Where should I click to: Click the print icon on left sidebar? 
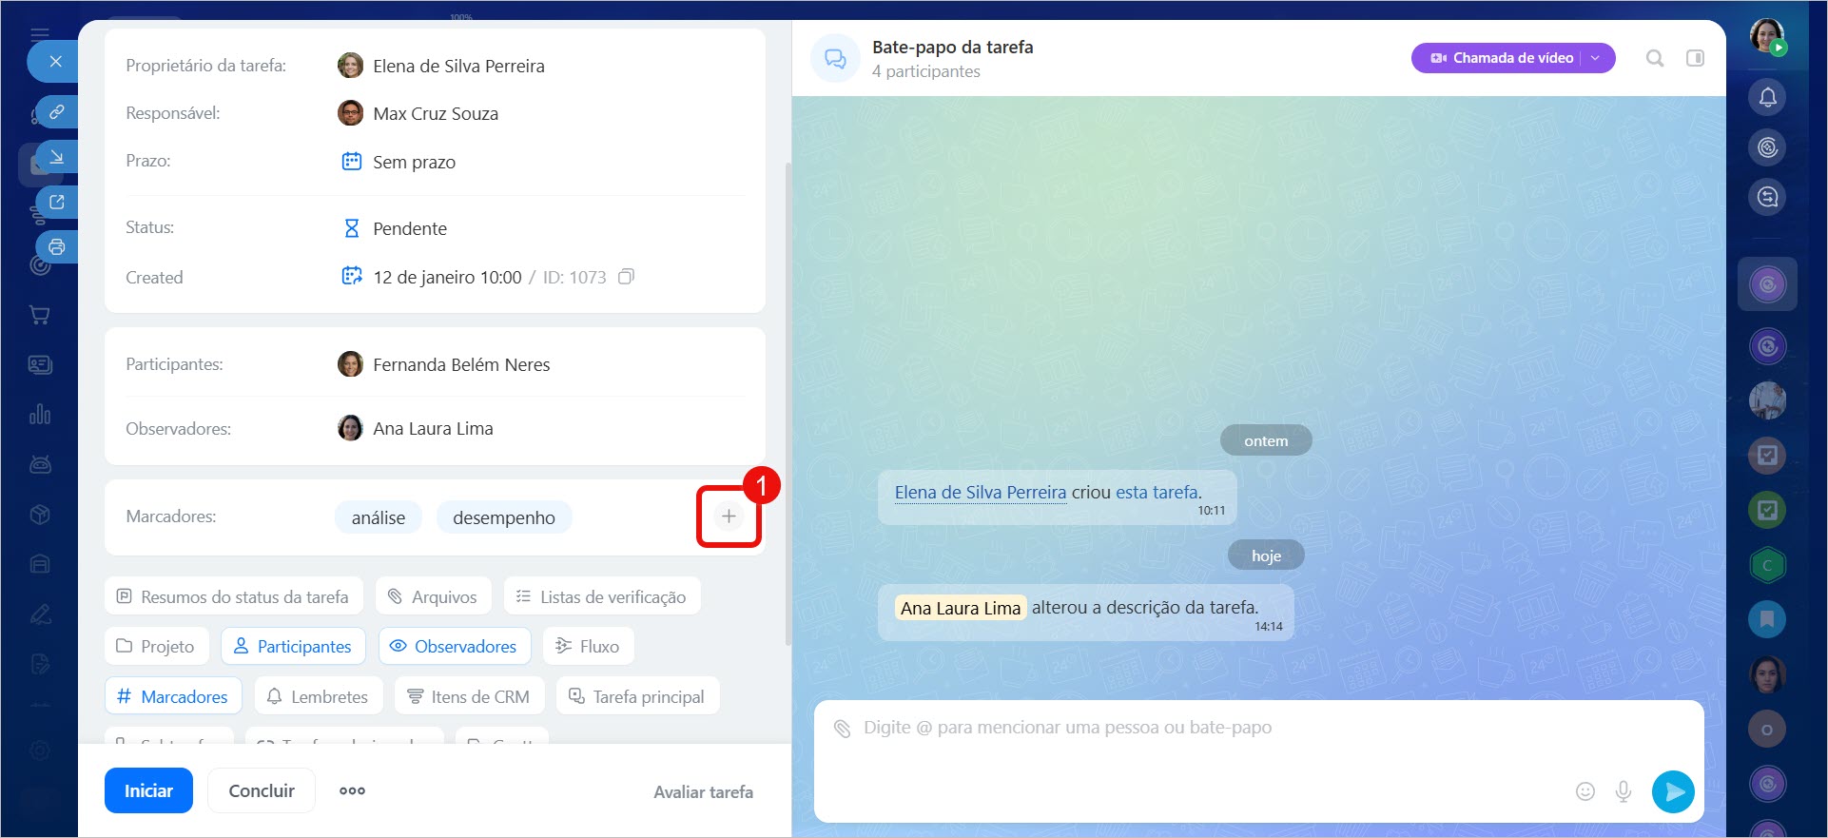[57, 247]
